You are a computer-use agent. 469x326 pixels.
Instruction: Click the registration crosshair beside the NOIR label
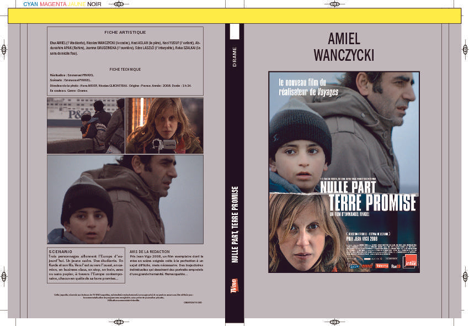(x=119, y=4)
